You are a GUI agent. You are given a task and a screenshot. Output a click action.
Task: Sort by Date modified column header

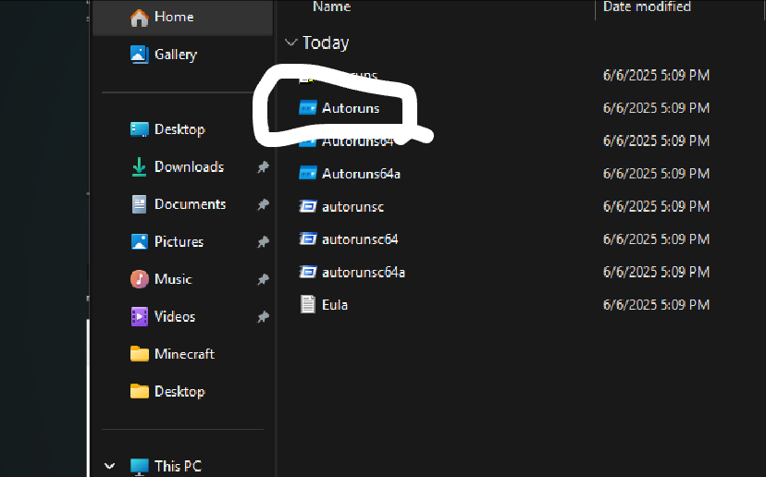click(647, 6)
